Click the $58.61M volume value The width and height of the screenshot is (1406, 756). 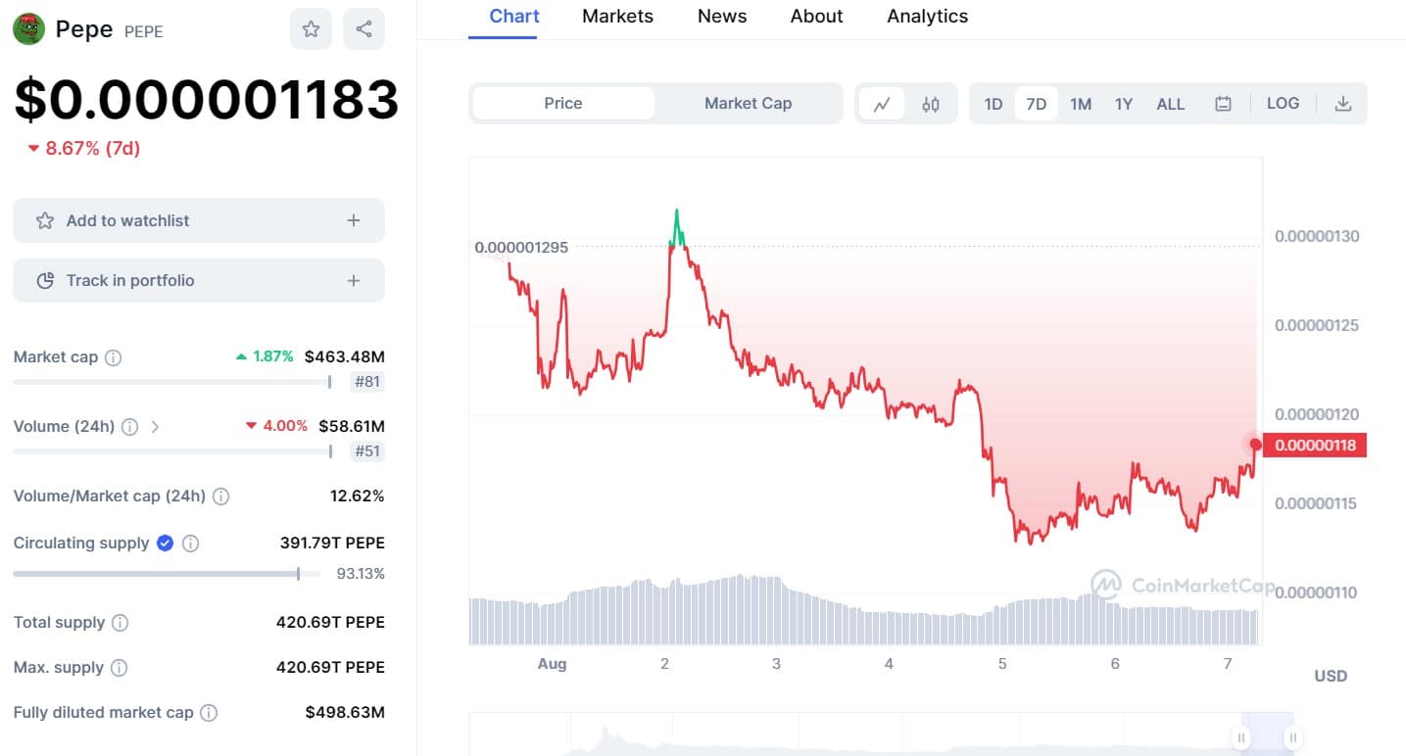pos(352,426)
